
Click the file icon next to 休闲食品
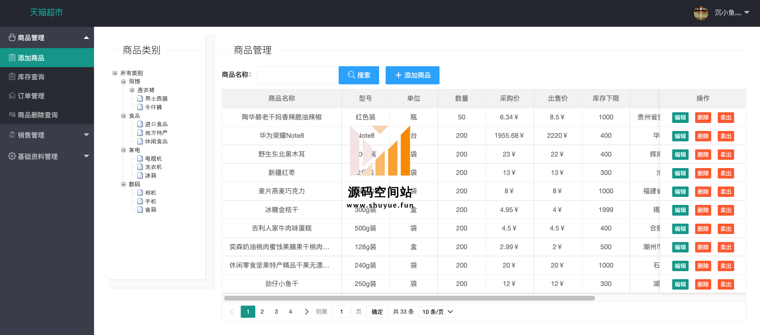140,141
